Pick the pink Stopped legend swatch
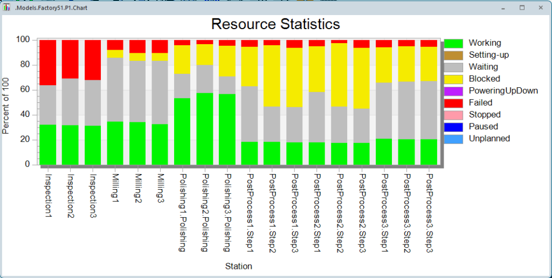This screenshot has width=552, height=278. click(x=454, y=115)
